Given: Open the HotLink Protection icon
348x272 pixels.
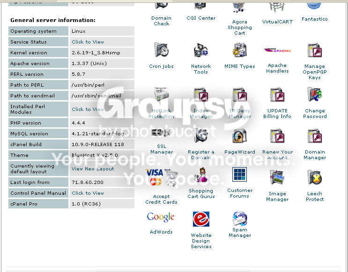Looking at the screenshot, I should (161, 95).
